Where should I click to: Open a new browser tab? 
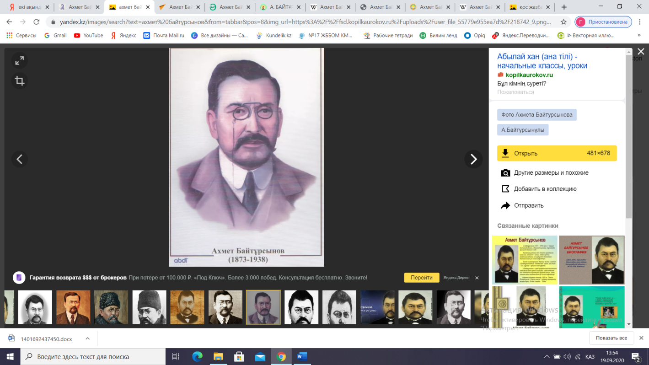click(x=563, y=7)
